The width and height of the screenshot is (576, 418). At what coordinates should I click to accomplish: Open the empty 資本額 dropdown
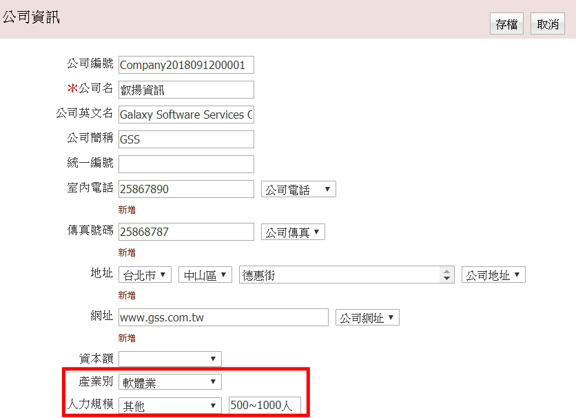(169, 359)
